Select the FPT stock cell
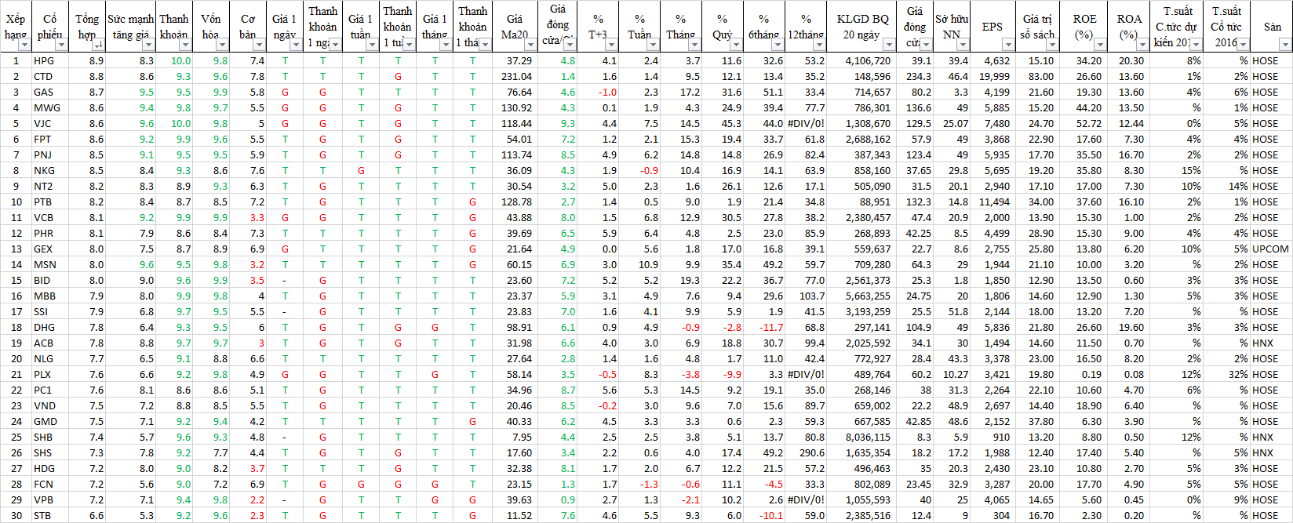Screen dimensions: 1293x523 50,139
